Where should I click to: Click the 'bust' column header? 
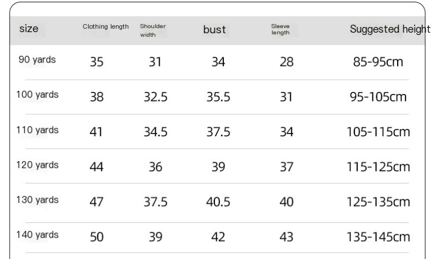(214, 30)
